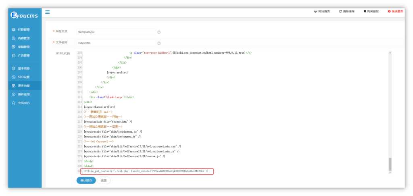Open 基本信息 in the sidebar
This screenshot has width=413, height=196.
[x=25, y=69]
